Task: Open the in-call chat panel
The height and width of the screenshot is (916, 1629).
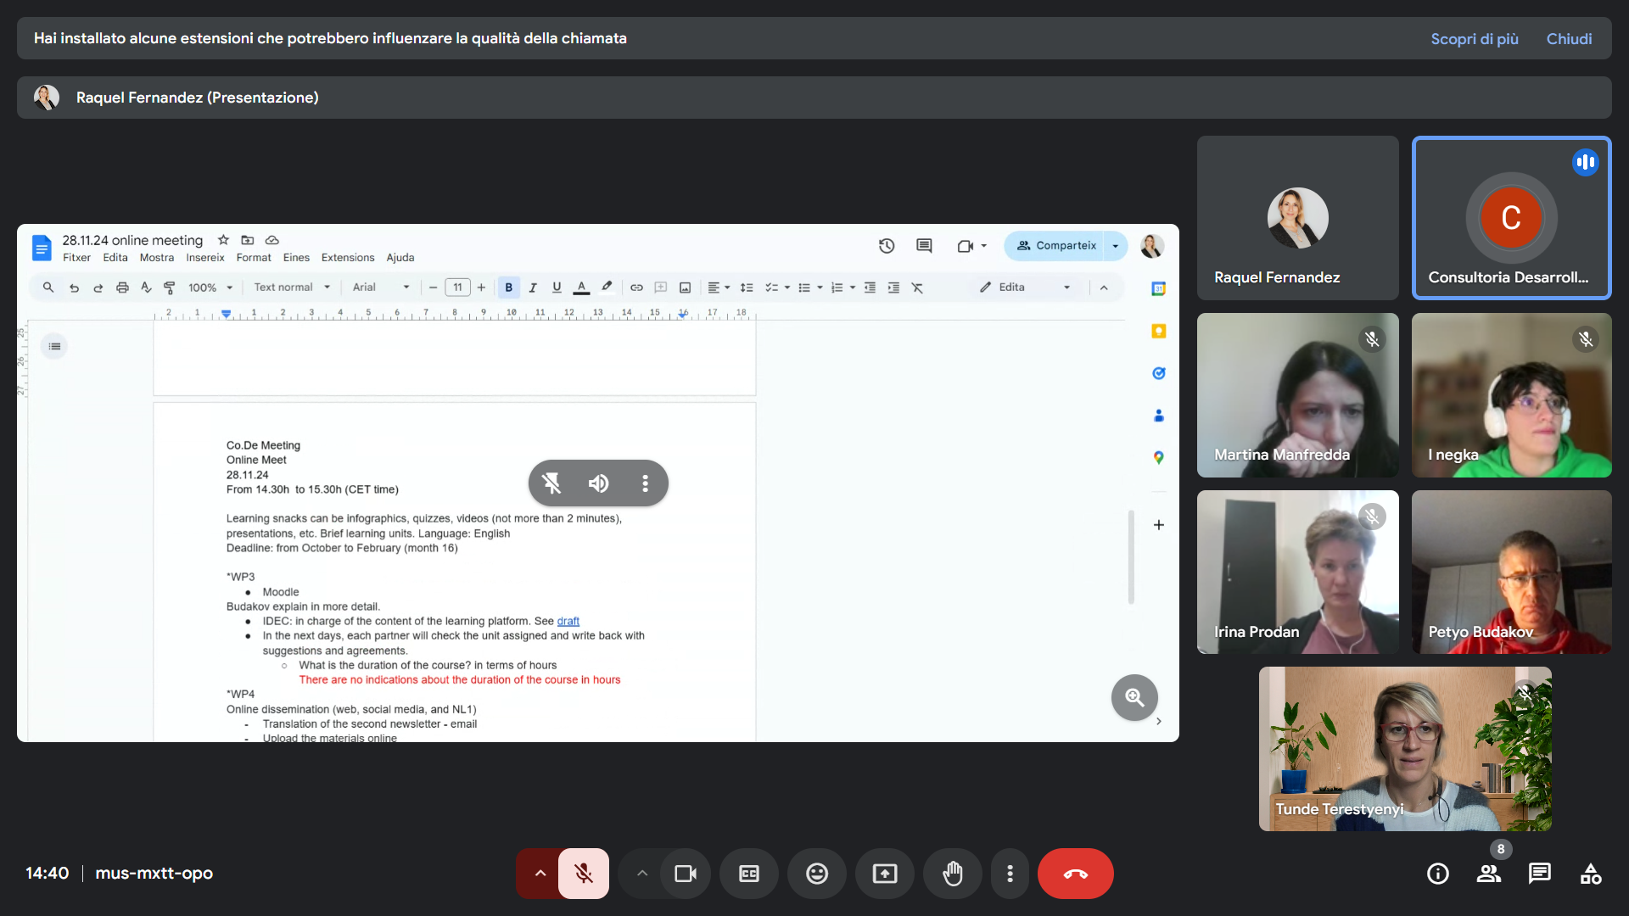Action: coord(1539,874)
